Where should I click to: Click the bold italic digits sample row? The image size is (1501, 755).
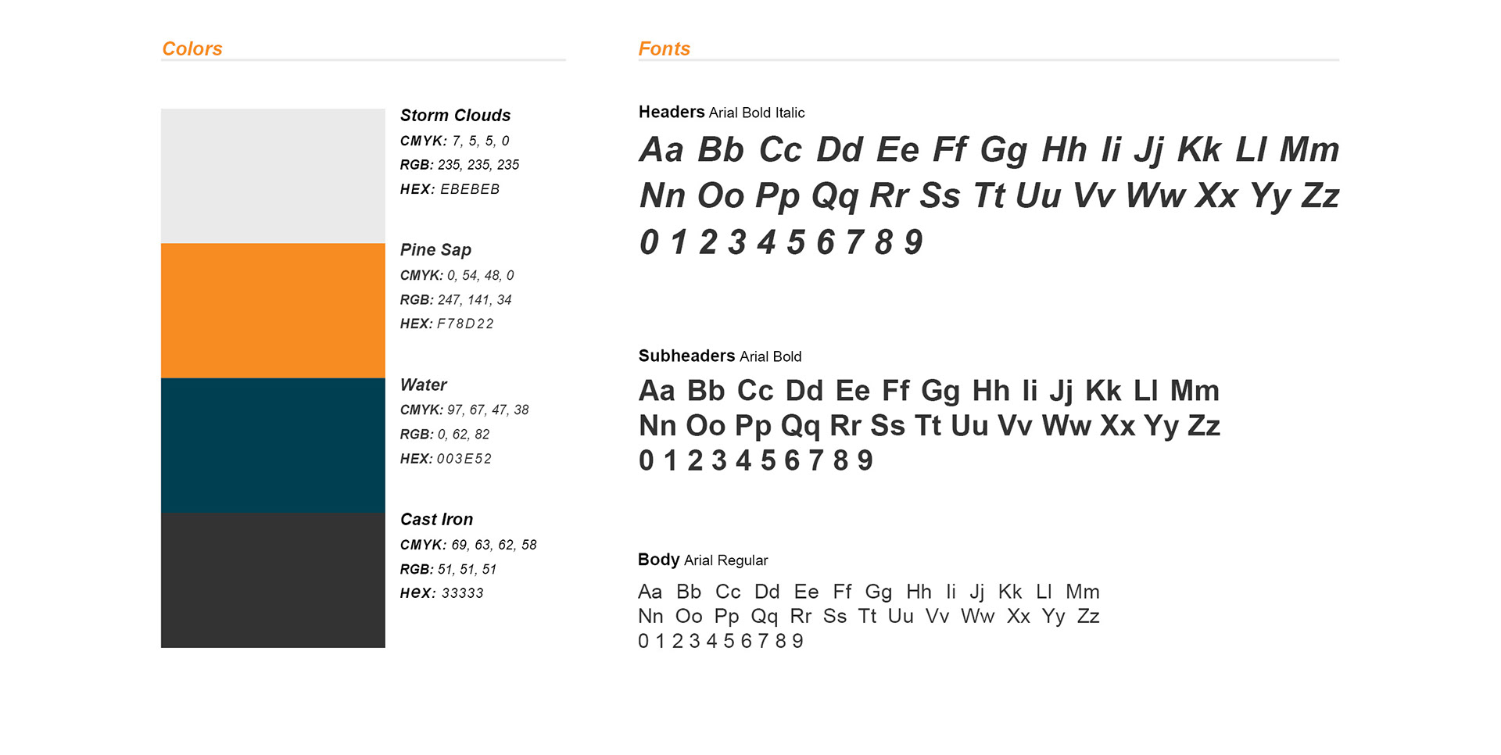781,242
